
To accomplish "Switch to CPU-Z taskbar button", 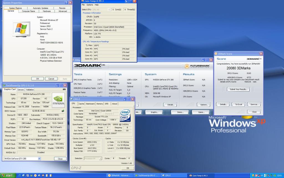I will (173, 175).
